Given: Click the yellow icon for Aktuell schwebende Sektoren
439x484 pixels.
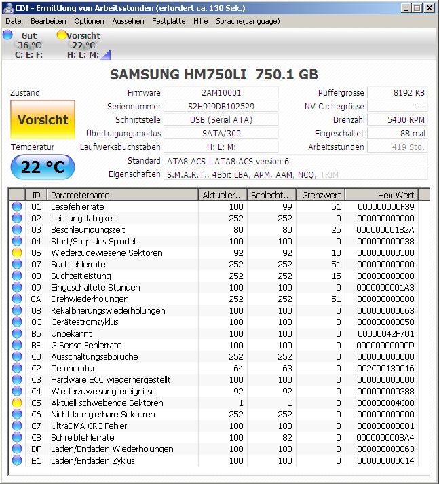Looking at the screenshot, I should pyautogui.click(x=17, y=403).
